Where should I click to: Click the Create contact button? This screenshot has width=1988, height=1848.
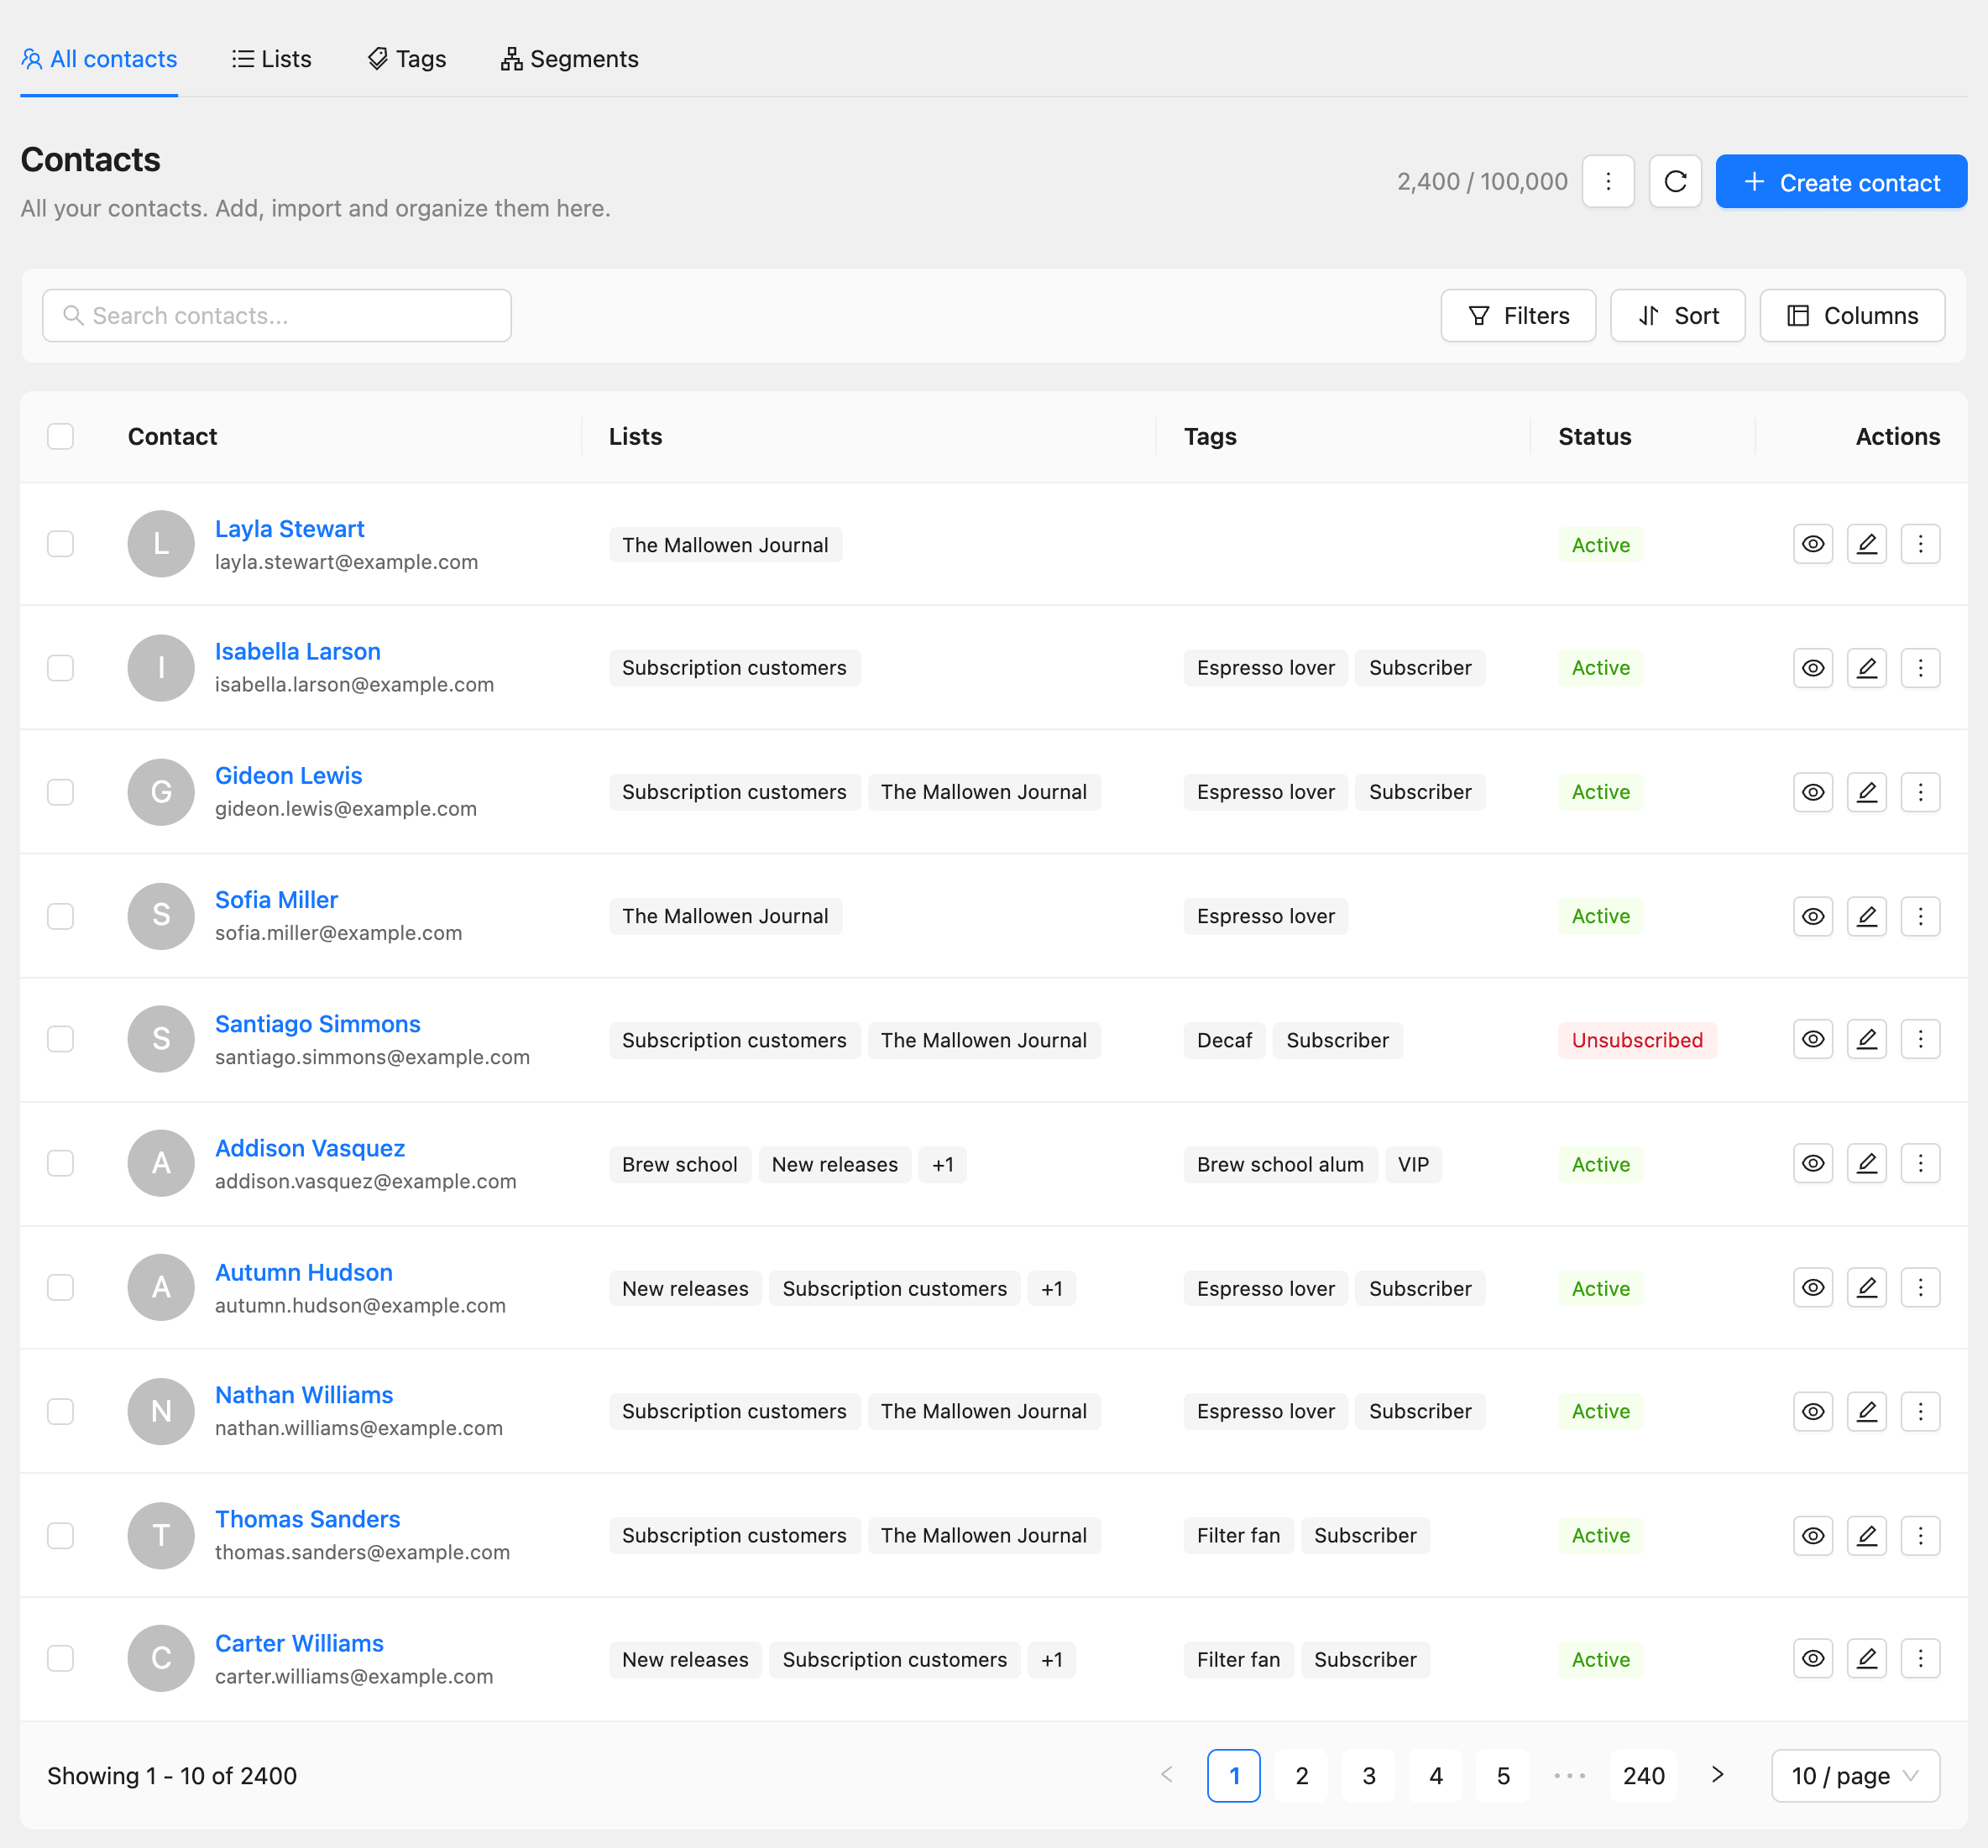(1840, 182)
